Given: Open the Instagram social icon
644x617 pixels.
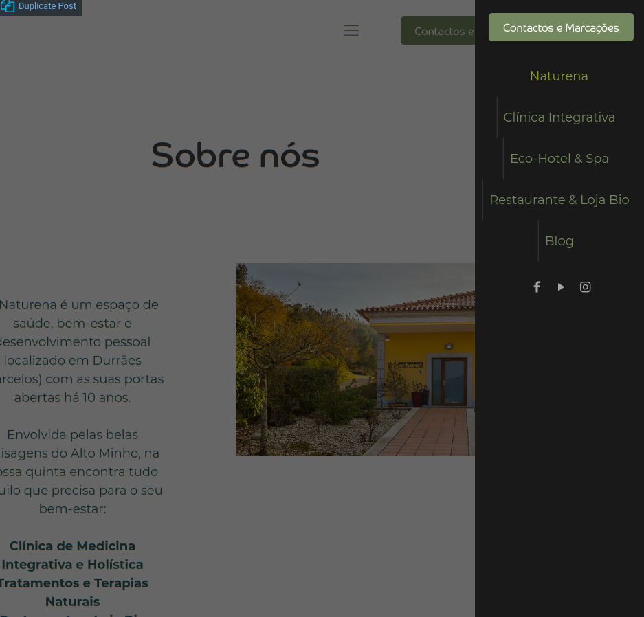Looking at the screenshot, I should (x=586, y=287).
